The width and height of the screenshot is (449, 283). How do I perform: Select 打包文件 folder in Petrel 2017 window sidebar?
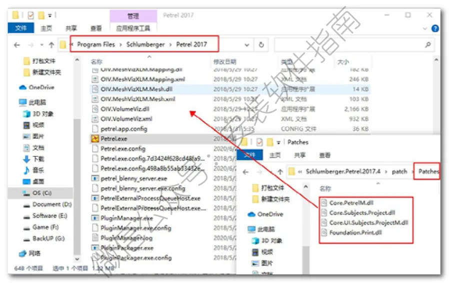(x=43, y=61)
